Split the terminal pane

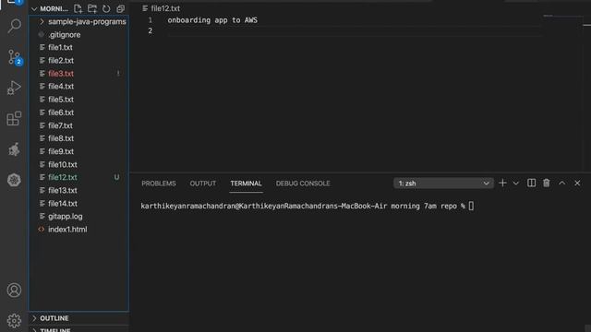(x=532, y=184)
